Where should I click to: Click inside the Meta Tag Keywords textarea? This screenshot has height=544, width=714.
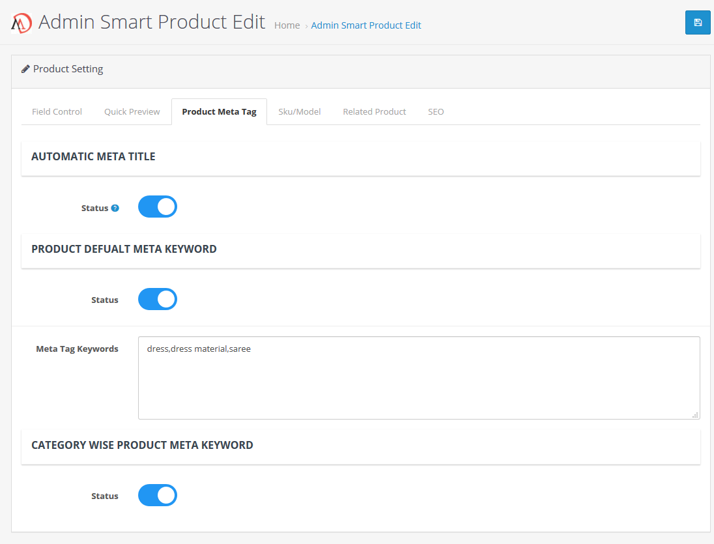[419, 378]
